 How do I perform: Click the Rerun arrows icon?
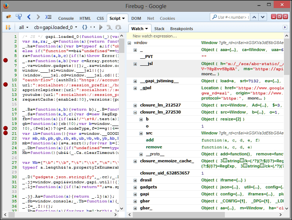click(92, 27)
